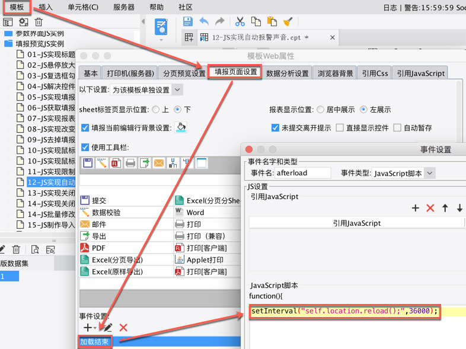Switch to the 浏览器背景 tab

(335, 73)
